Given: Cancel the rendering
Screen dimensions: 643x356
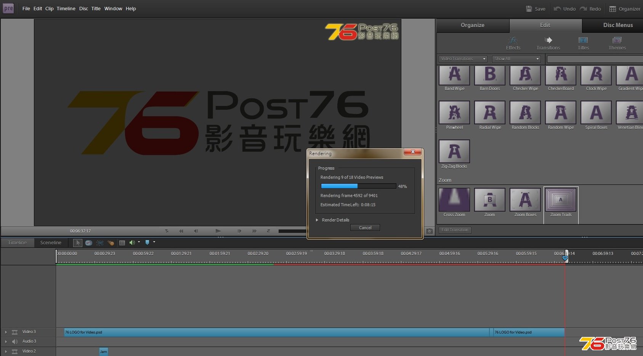Looking at the screenshot, I should [x=365, y=228].
